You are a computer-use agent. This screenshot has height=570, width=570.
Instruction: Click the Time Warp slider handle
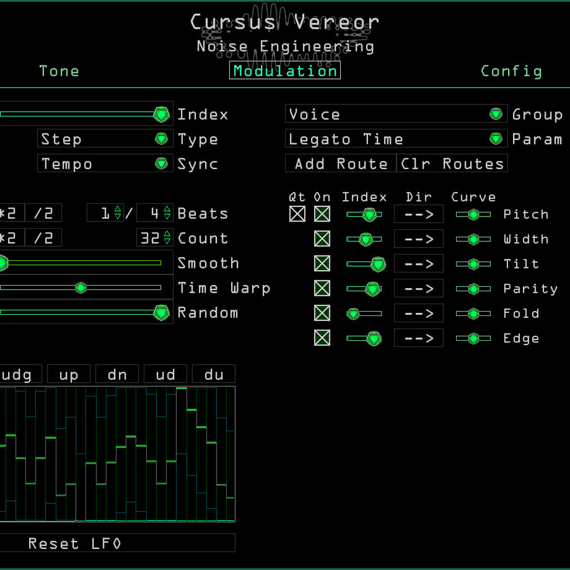click(80, 288)
